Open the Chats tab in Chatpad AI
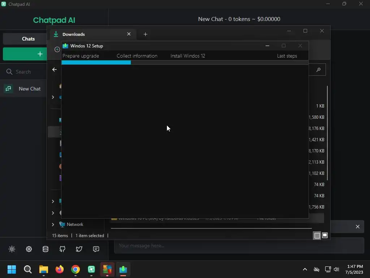 28,39
